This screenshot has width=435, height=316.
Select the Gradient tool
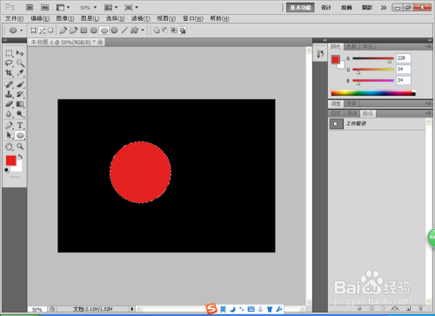(x=20, y=104)
